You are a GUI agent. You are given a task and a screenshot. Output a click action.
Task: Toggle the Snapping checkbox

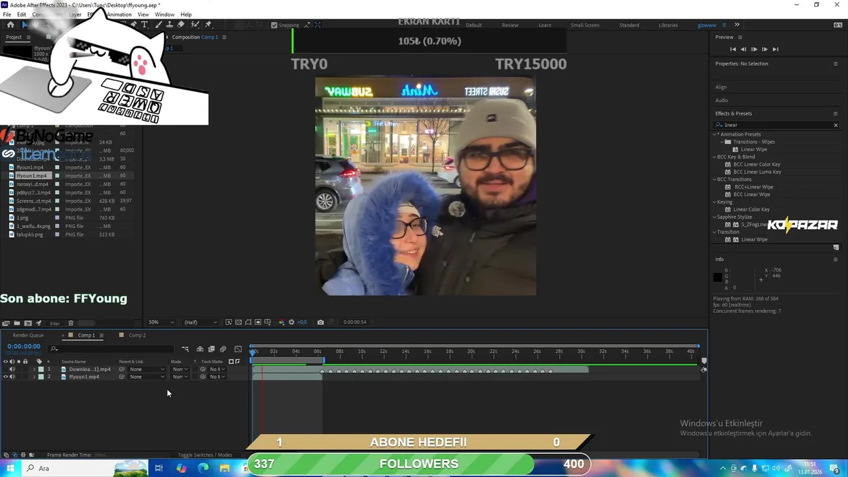274,25
